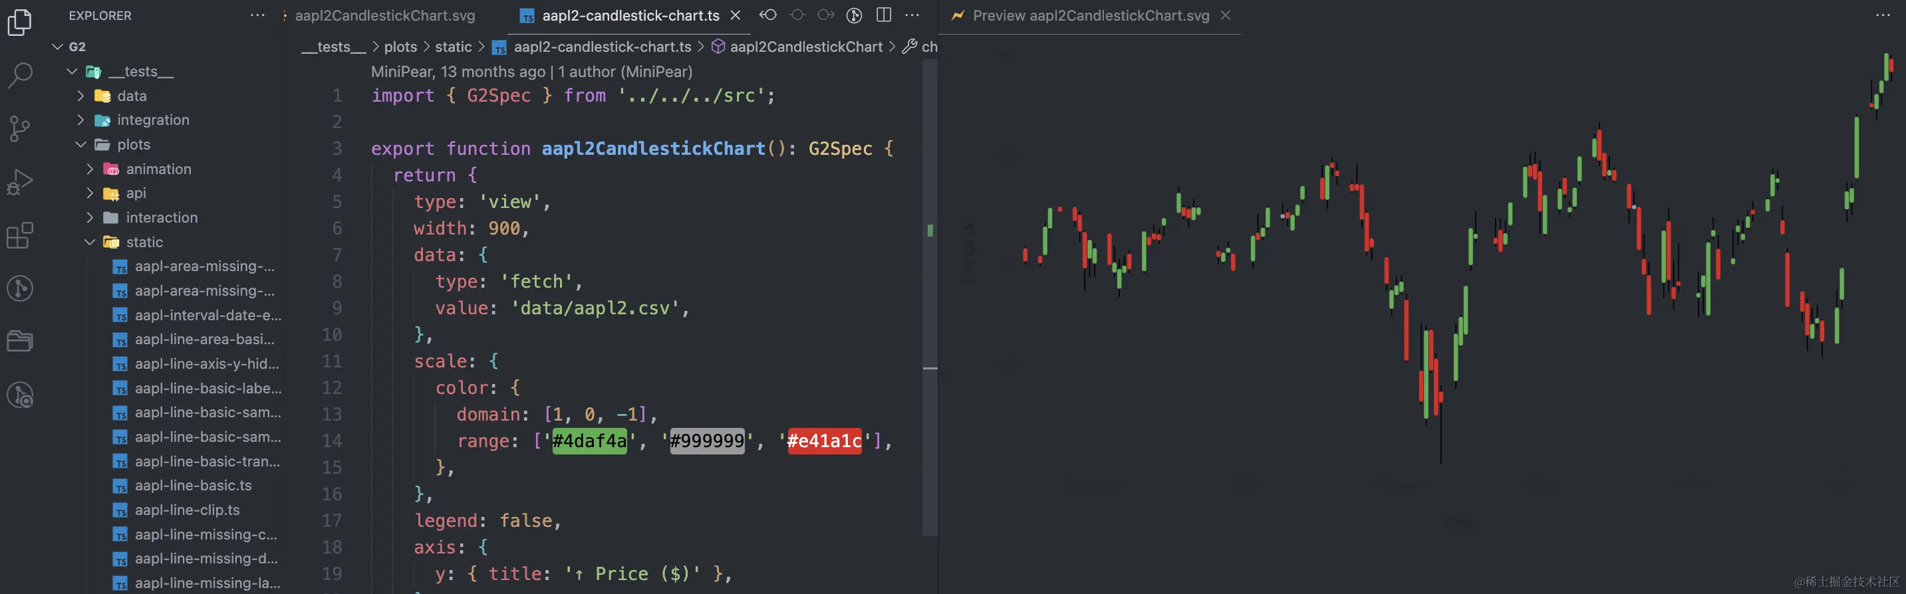Open preview pane more actions ellipsis
The height and width of the screenshot is (594, 1906).
(x=1883, y=15)
